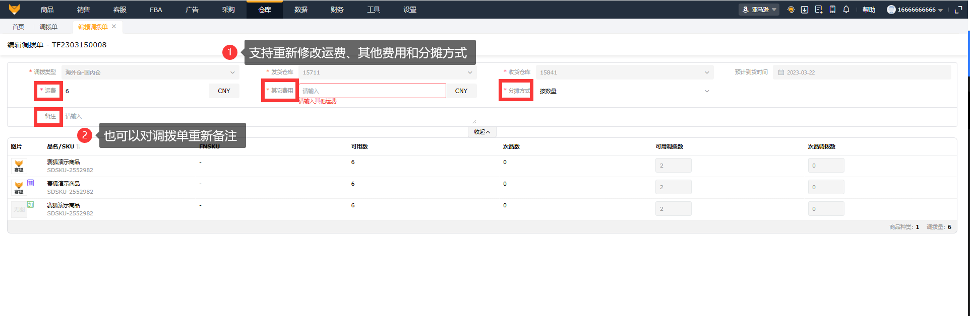970x316 pixels.
Task: Click first row 次品调拨数 field
Action: coord(826,166)
